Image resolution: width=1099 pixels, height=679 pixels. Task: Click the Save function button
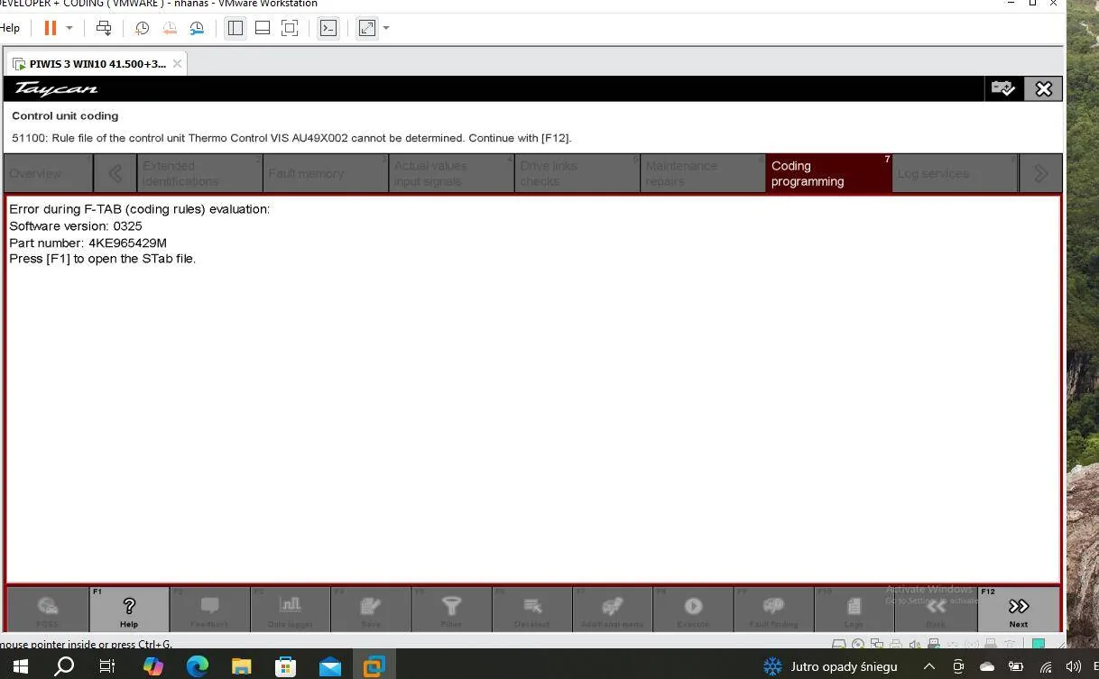click(370, 610)
